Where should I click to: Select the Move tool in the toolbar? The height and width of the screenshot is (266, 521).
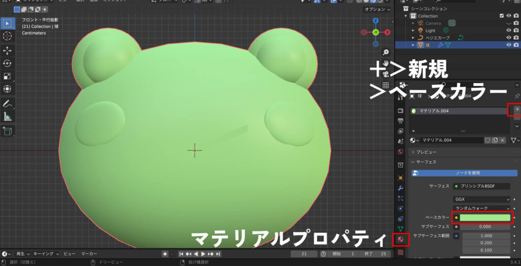pyautogui.click(x=8, y=50)
